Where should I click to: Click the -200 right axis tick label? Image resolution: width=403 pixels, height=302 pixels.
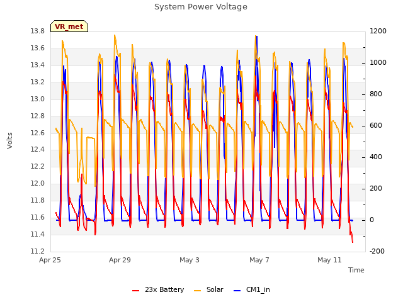tap(377, 252)
